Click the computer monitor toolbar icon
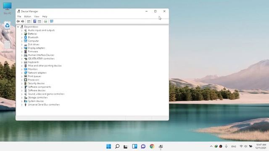Image resolution: width=269 pixels, height=151 pixels. 51,21
